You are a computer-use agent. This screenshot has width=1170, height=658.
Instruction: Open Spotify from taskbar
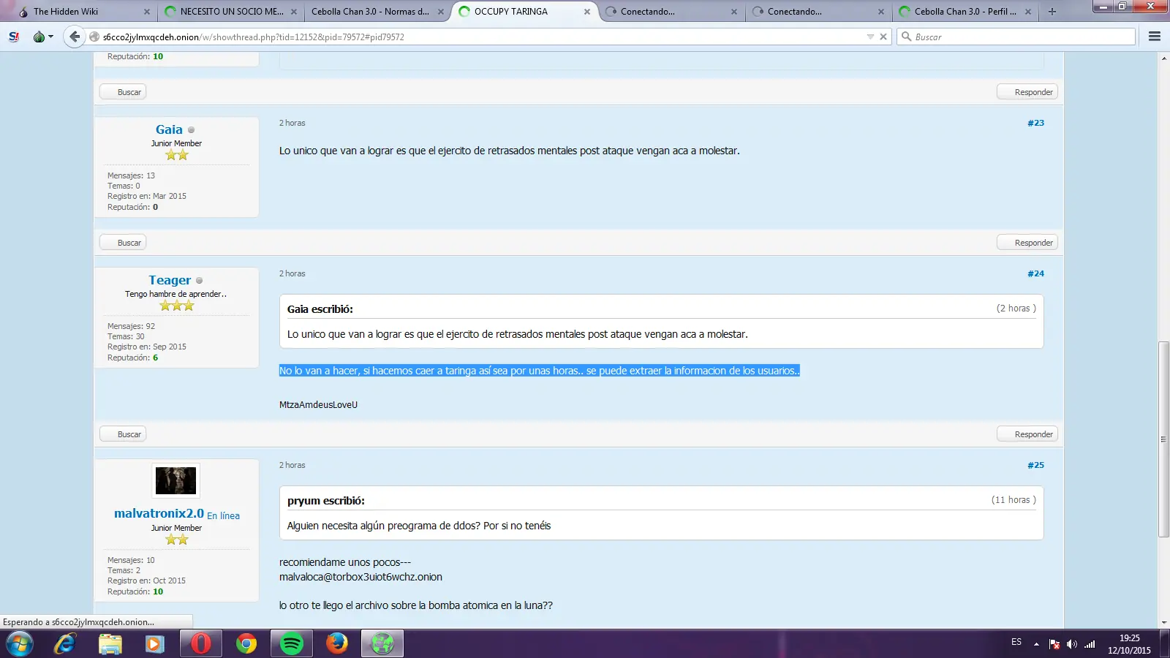(292, 644)
